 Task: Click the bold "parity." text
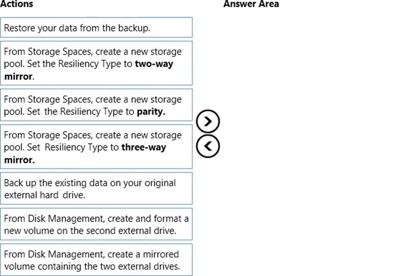click(x=151, y=112)
